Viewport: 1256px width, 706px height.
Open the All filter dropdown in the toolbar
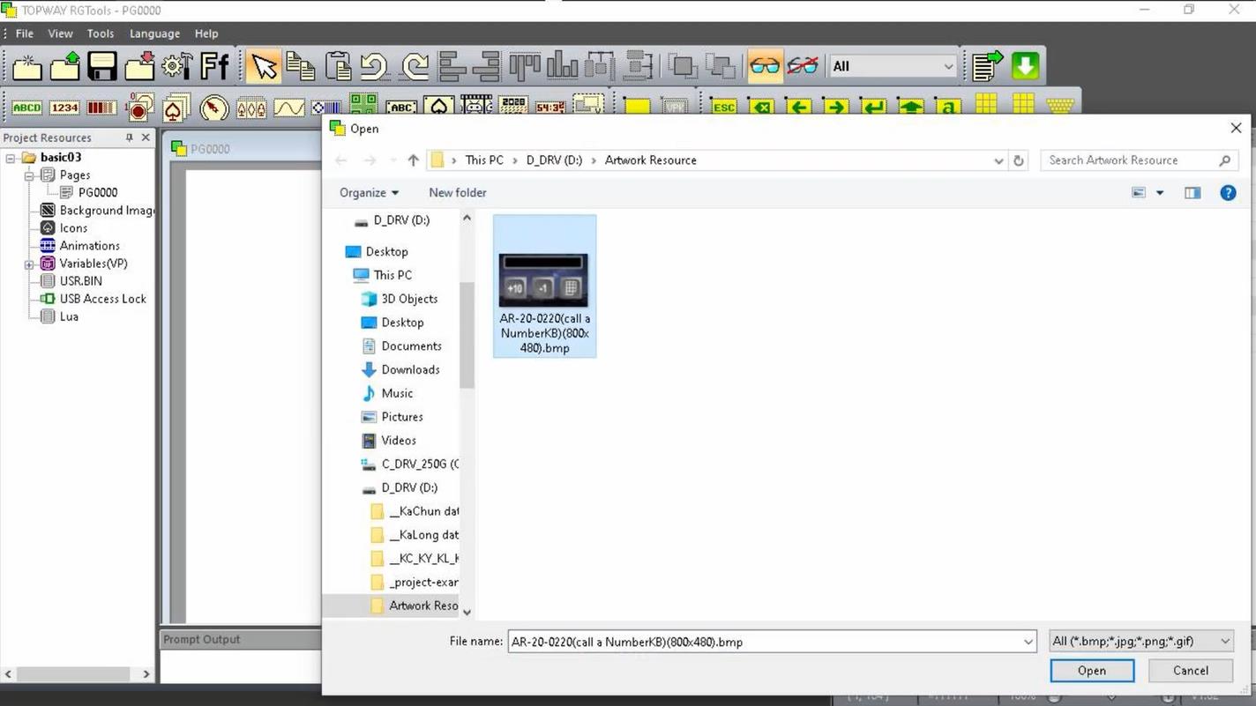coord(893,66)
